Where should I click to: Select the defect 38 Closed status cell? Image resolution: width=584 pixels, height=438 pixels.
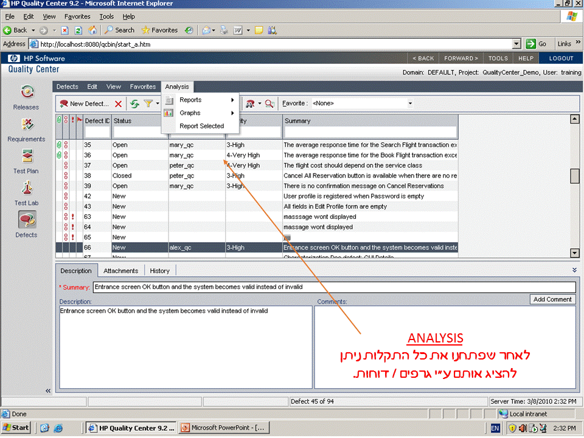[x=140, y=176]
